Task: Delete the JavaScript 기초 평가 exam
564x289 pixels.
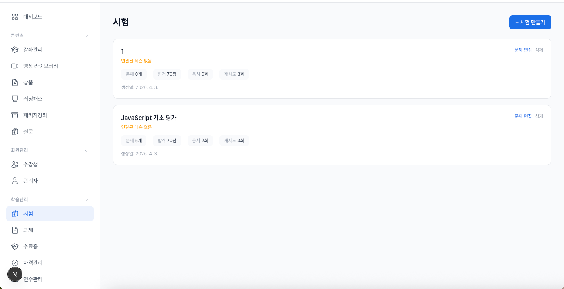Action: [x=539, y=116]
